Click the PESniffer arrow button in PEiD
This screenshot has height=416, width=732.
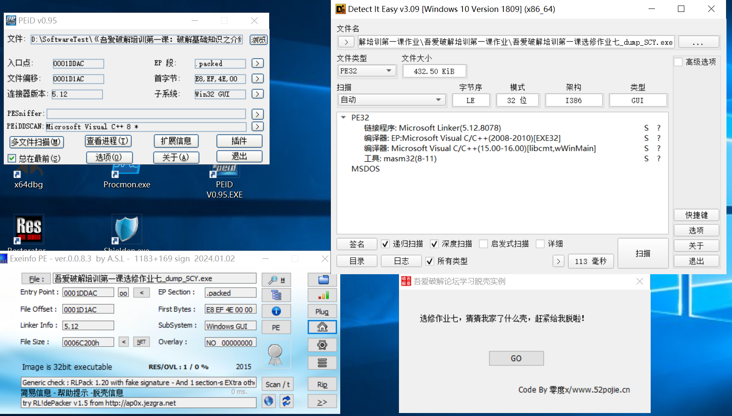point(257,114)
